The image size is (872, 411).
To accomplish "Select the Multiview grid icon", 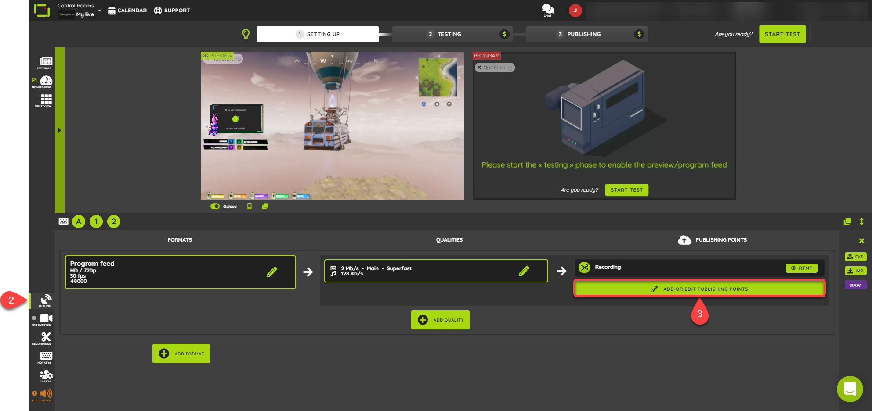I will coord(45,99).
